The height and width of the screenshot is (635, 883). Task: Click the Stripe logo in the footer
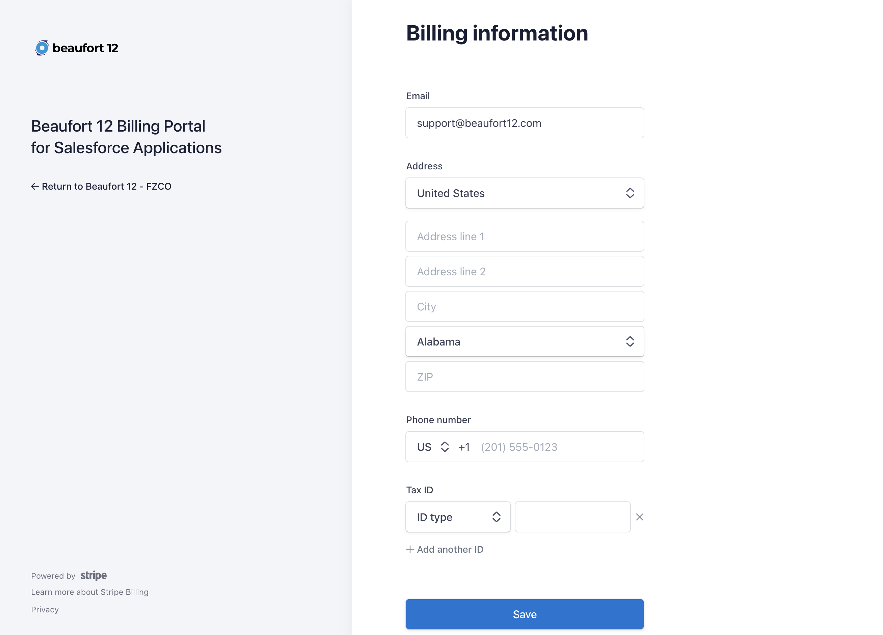[x=93, y=576]
